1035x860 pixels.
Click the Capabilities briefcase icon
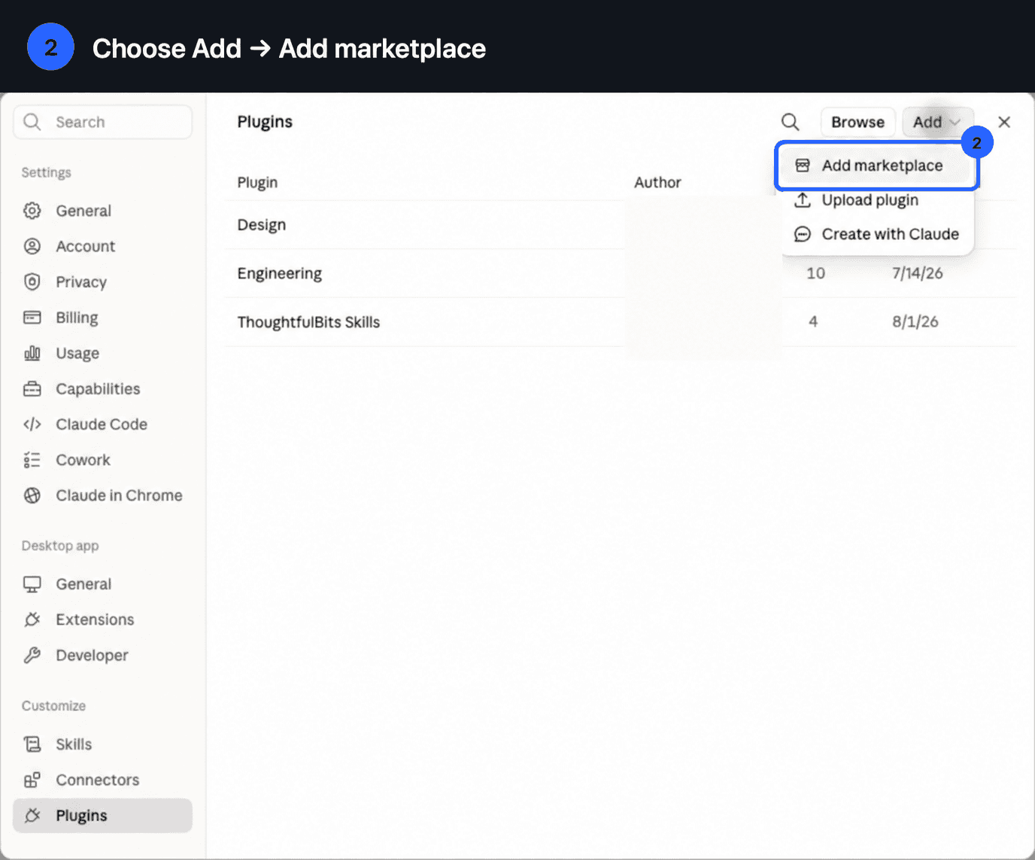[32, 389]
